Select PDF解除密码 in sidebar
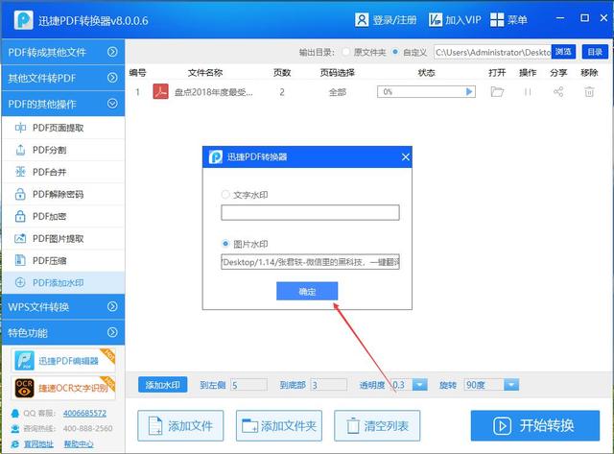The width and height of the screenshot is (614, 454). 63,194
